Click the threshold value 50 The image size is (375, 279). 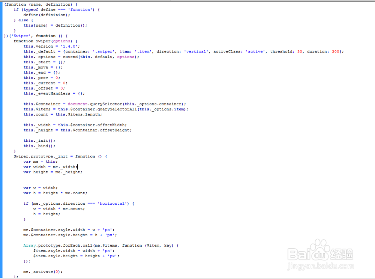click(300, 52)
